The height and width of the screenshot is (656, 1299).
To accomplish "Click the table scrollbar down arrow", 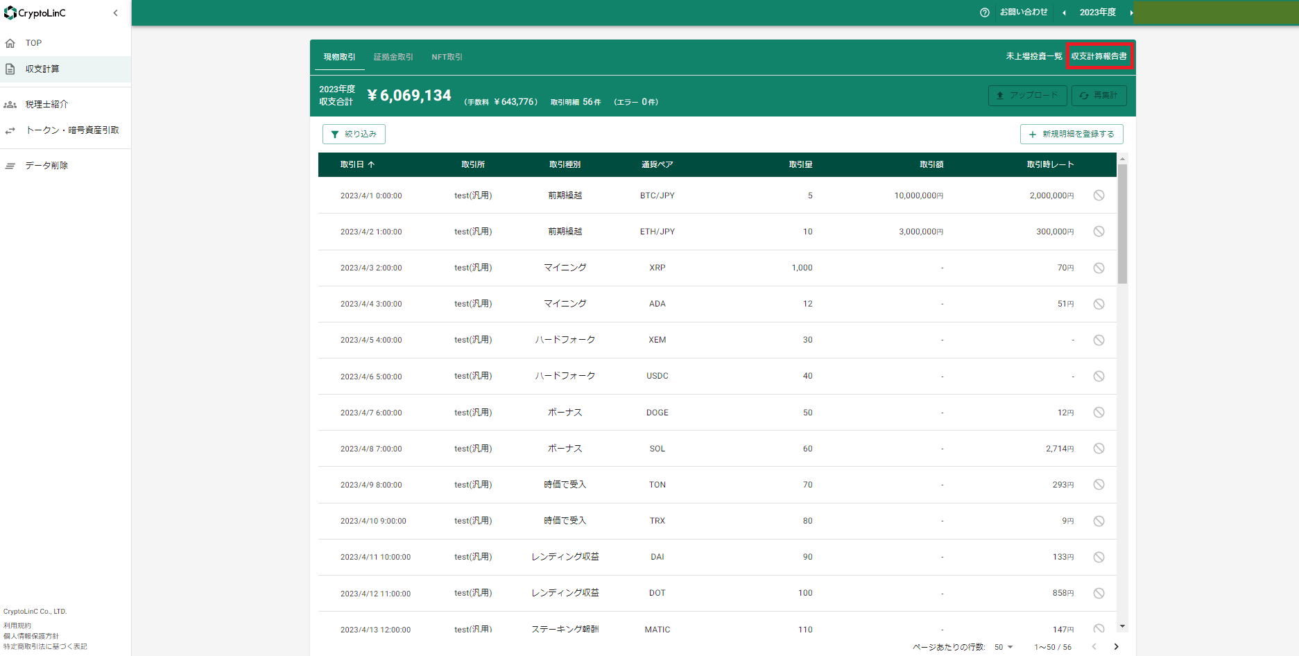I will click(1122, 626).
